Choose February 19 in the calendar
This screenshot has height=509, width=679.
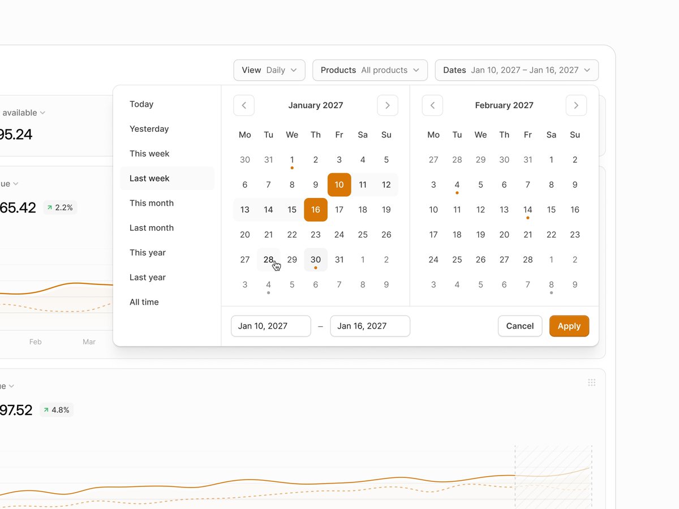pos(481,235)
